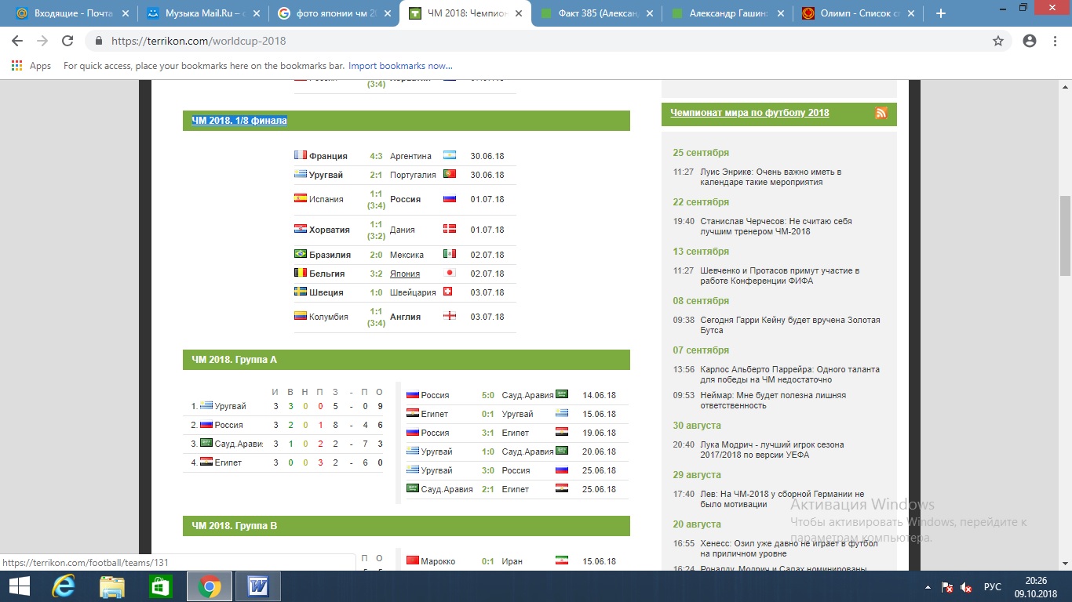
Task: Open Станислав Черчесов news article
Action: click(x=776, y=227)
